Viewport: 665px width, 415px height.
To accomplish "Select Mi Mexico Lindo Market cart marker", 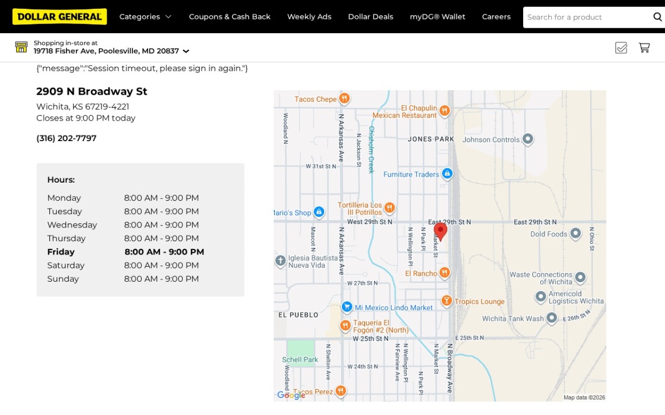I will (347, 307).
